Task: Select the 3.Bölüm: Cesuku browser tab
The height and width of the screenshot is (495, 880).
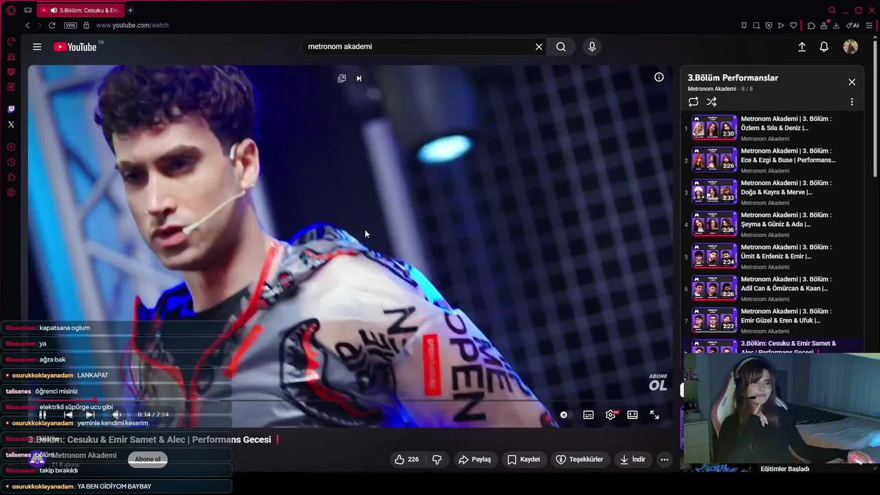Action: 81,10
